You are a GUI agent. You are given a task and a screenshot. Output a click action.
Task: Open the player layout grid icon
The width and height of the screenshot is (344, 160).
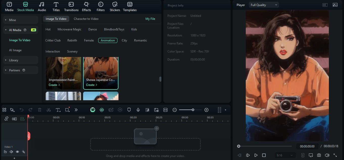click(325, 5)
